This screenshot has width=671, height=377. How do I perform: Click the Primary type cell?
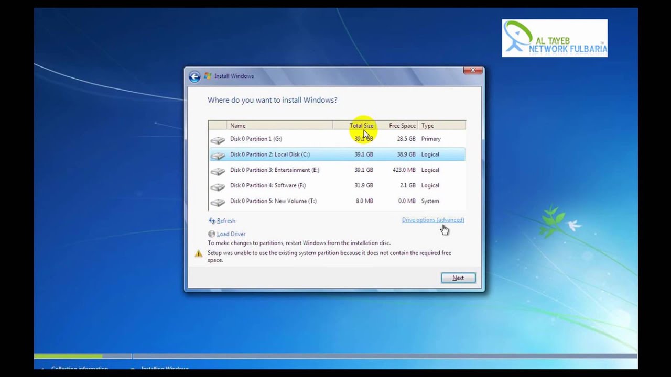pos(431,139)
